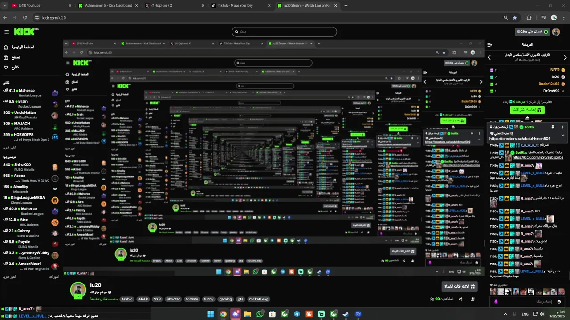Image resolution: width=570 pixels, height=320 pixels.
Task: Switch to TikTok Make Your Day tab
Action: click(x=240, y=5)
